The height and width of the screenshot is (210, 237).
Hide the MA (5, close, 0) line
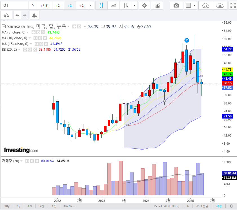[x=34, y=32]
